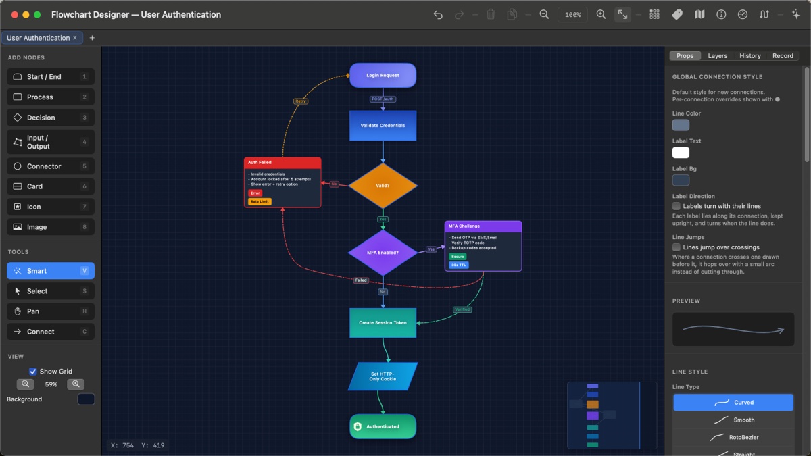Close the User Authentication tab
The height and width of the screenshot is (456, 811).
[75, 38]
